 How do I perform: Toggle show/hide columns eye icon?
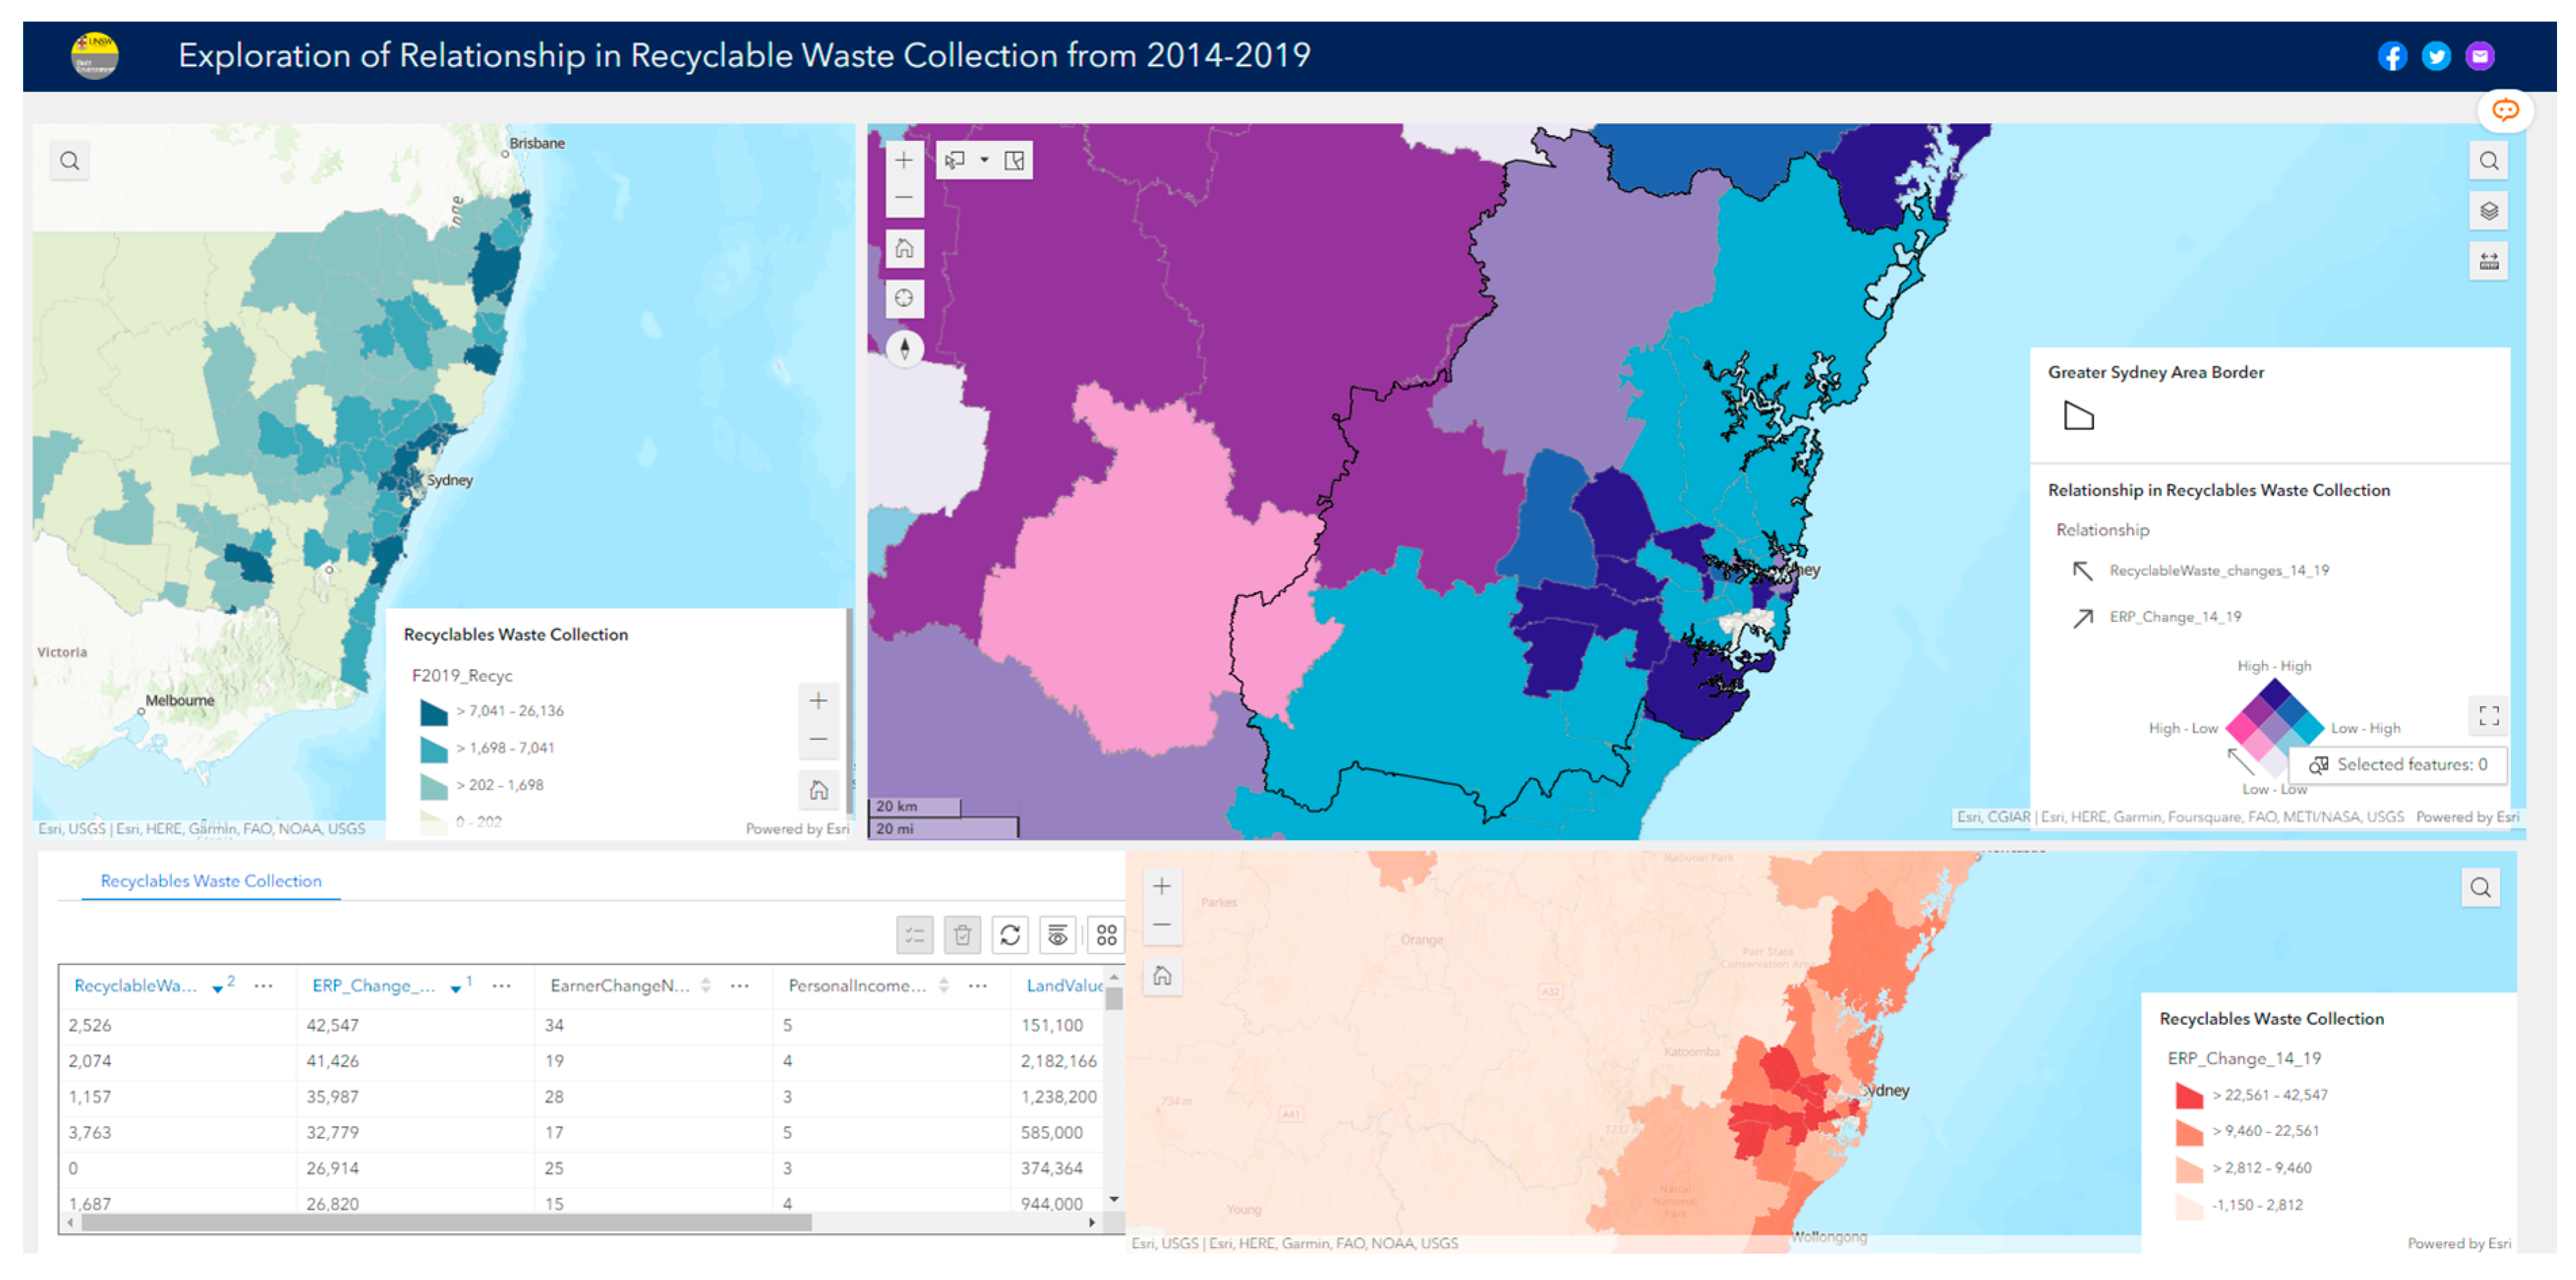coord(1057,935)
